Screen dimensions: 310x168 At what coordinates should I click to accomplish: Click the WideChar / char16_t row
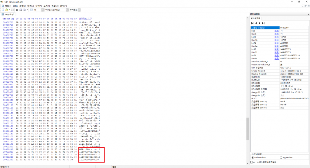(279, 65)
